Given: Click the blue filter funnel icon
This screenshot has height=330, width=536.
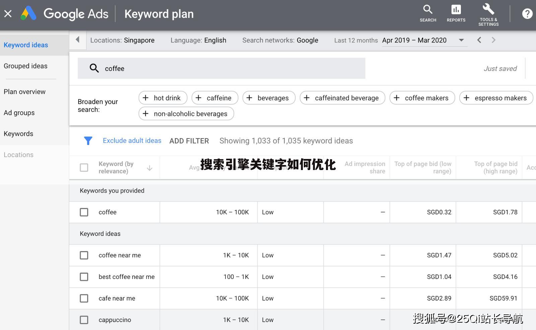Looking at the screenshot, I should click(88, 141).
